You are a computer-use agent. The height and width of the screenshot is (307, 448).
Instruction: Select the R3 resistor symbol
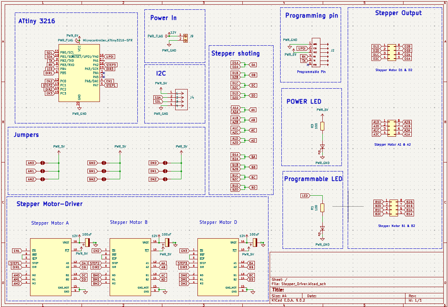tap(322, 126)
